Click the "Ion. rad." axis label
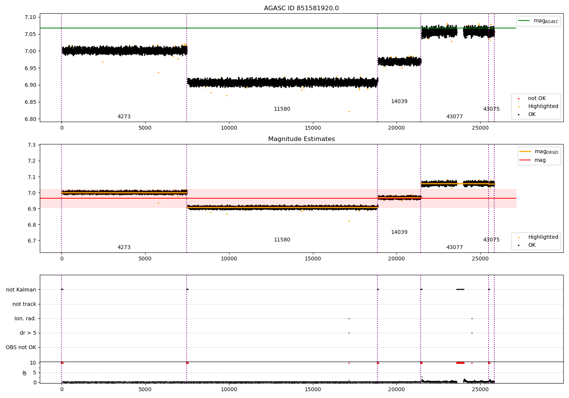 coord(25,319)
